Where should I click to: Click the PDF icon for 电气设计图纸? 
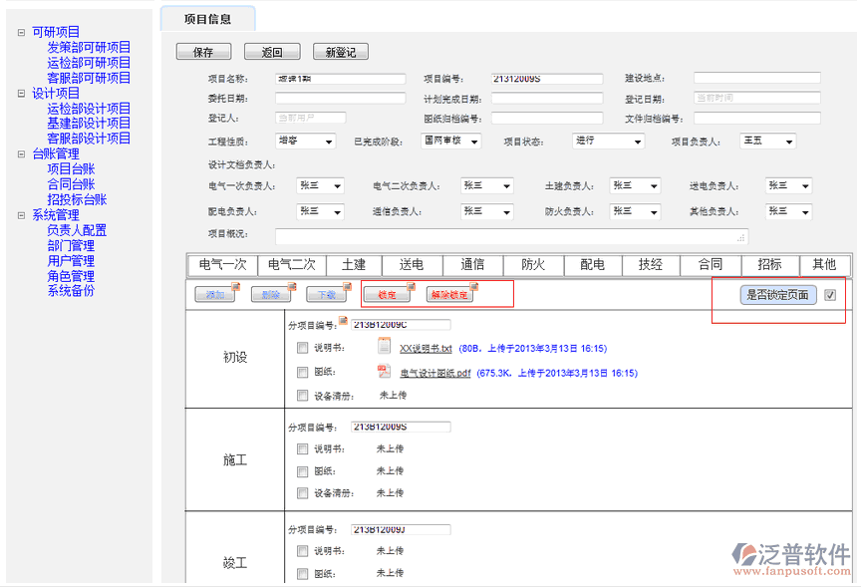(x=384, y=372)
